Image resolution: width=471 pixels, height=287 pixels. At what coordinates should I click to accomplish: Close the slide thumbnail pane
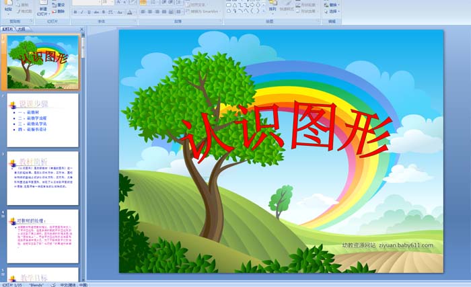coord(81,29)
